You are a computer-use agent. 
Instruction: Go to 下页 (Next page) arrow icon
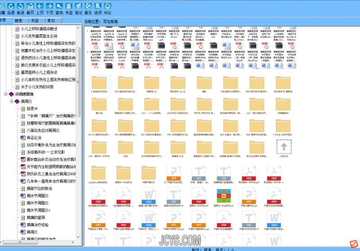coord(49,6)
